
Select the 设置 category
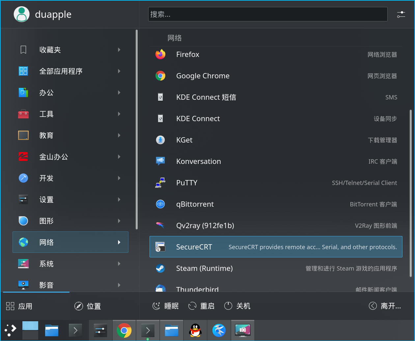(x=70, y=199)
